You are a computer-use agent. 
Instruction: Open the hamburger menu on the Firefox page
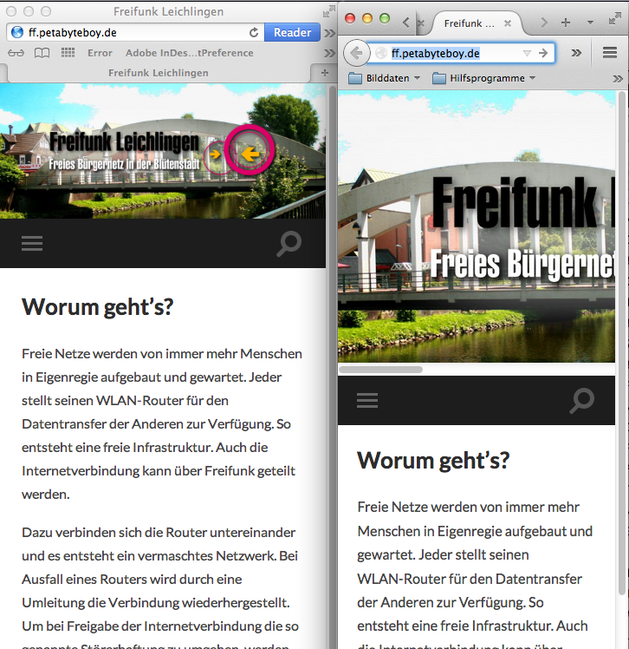(x=367, y=400)
